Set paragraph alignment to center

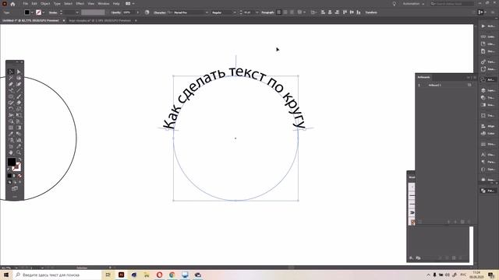coord(285,12)
